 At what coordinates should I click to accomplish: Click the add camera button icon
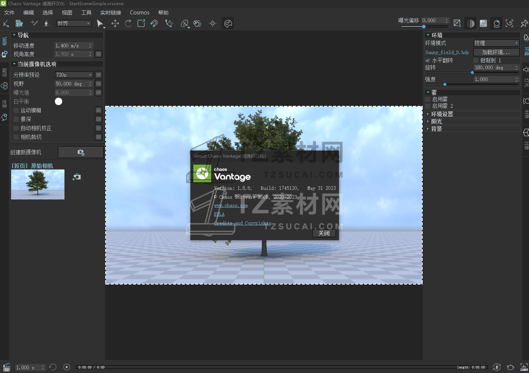point(81,152)
